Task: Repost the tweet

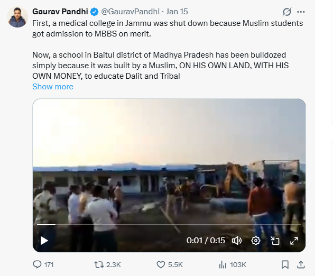Action: tap(99, 264)
